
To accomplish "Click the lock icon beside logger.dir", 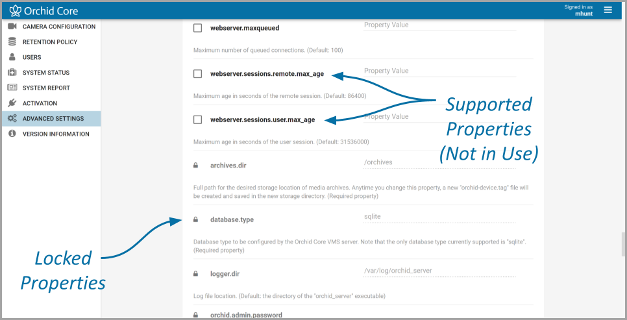I will coord(195,274).
